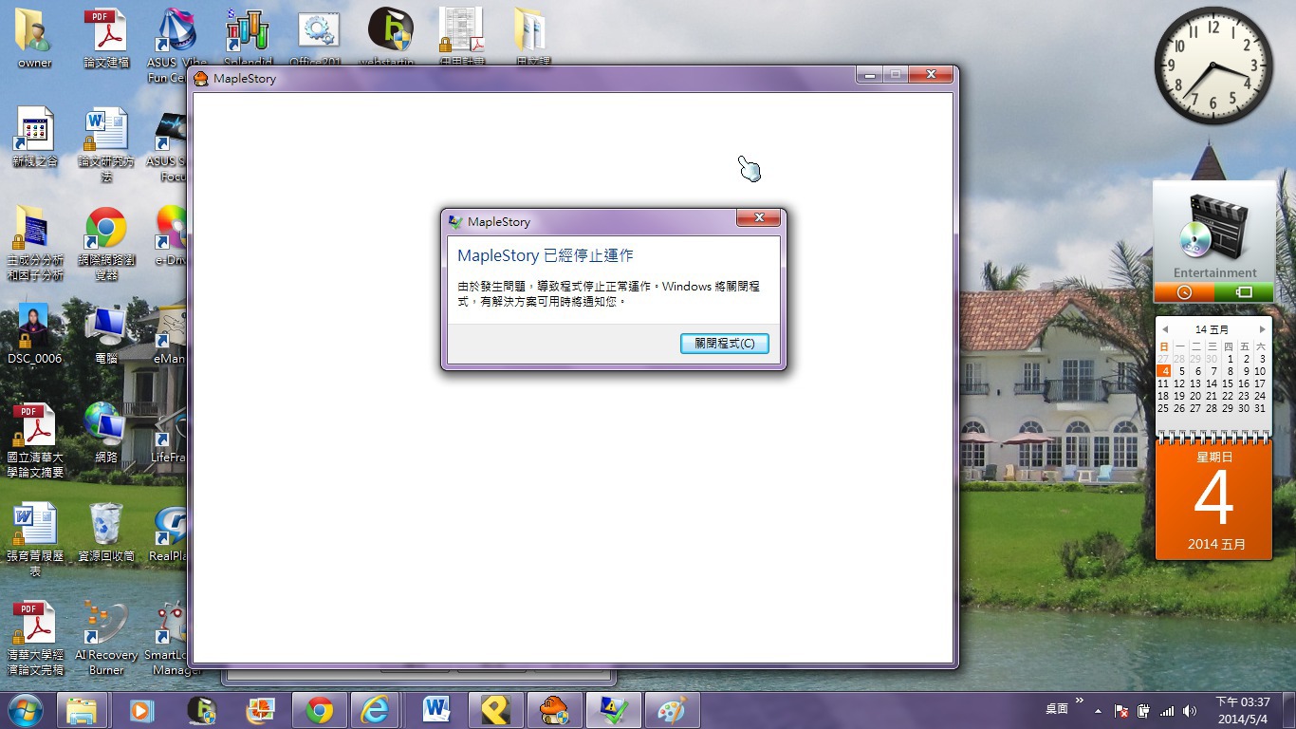
Task: Open the 資源回收筒 Recycle Bin icon
Action: (x=105, y=532)
